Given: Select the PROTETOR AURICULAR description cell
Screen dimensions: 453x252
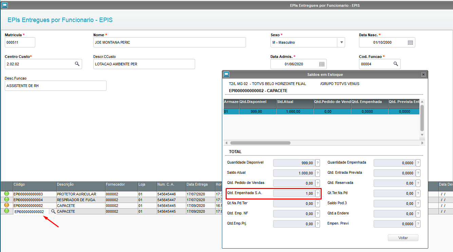Looking at the screenshot, I should coord(81,194).
